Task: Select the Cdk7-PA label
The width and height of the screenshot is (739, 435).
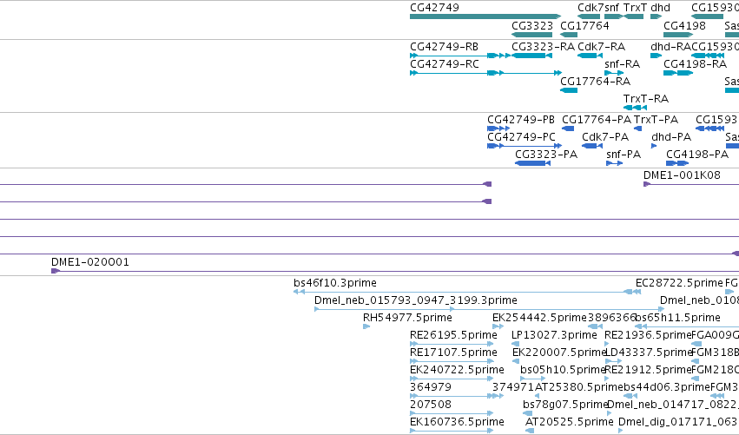Action: point(605,137)
